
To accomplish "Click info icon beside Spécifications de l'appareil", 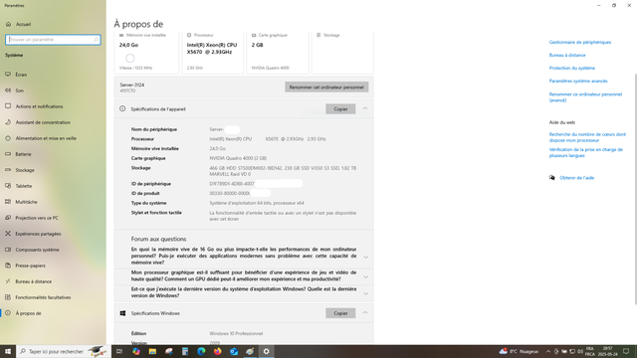I will click(x=122, y=108).
